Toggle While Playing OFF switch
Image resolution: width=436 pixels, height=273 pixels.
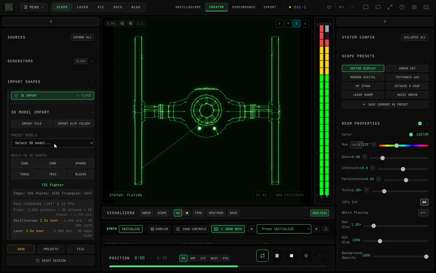click(423, 213)
